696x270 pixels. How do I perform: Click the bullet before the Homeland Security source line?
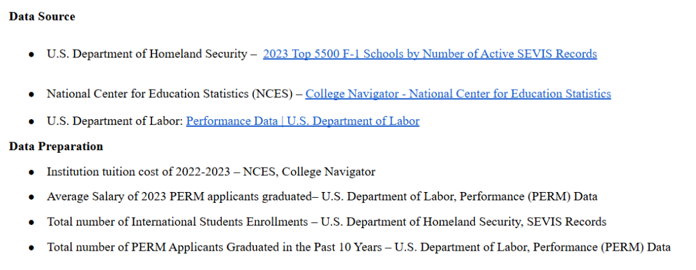pos(31,55)
